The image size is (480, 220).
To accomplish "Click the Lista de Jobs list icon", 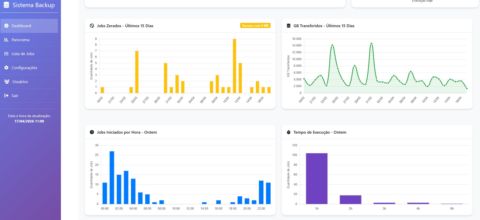I will [6, 54].
